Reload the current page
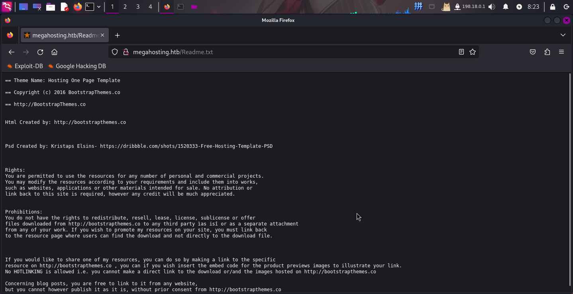Screen dimensions: 573x294 coord(40,52)
